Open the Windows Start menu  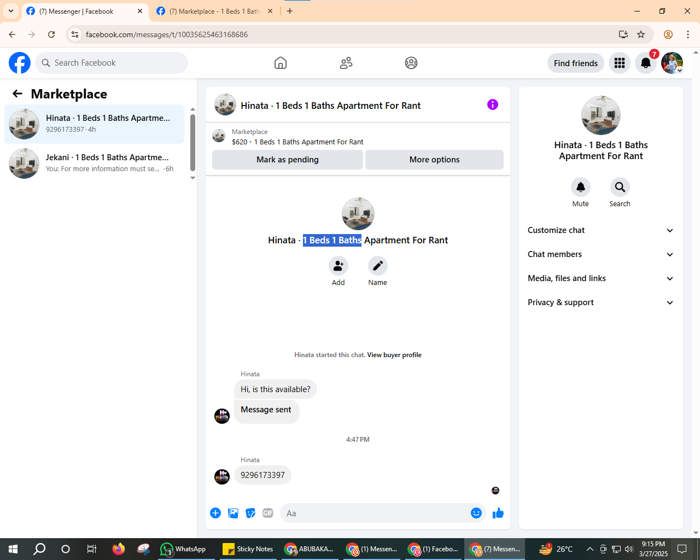click(x=13, y=549)
